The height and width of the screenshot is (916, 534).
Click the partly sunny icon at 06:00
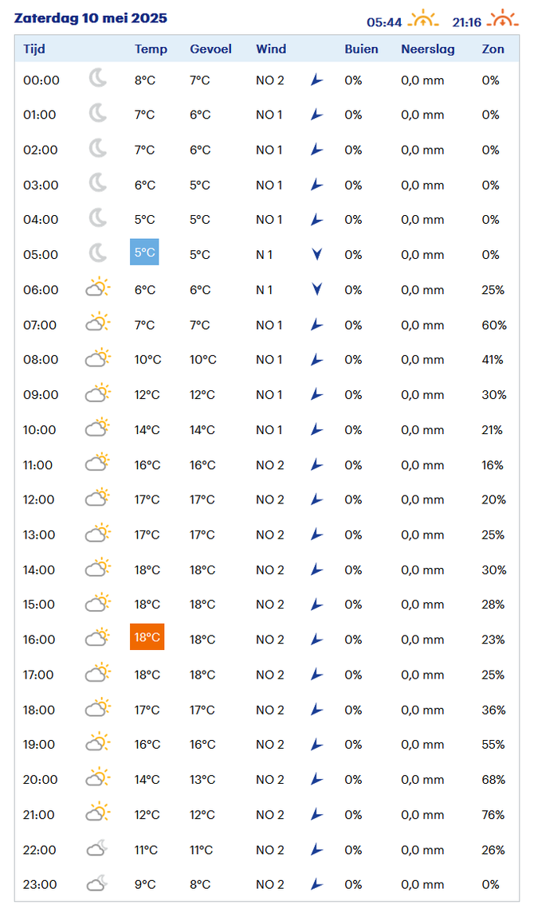pyautogui.click(x=98, y=288)
